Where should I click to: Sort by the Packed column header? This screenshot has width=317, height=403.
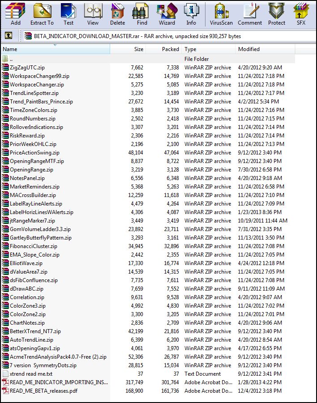[164, 49]
